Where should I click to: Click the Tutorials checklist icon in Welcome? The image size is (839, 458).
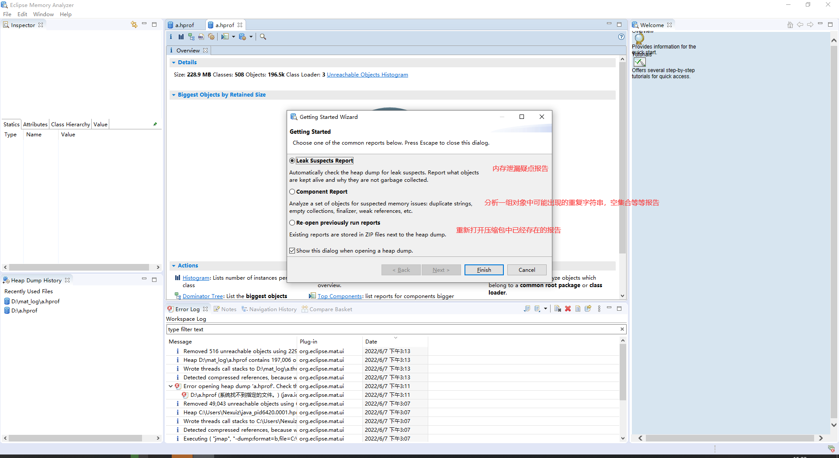(640, 62)
